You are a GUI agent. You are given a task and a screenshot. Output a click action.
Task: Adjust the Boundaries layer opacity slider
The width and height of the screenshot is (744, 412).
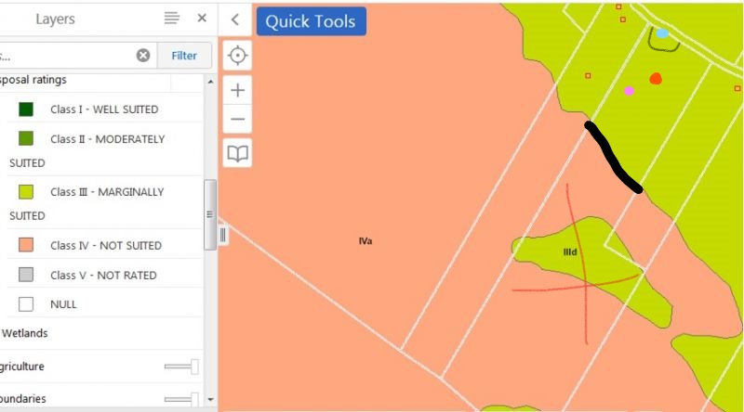pos(181,399)
